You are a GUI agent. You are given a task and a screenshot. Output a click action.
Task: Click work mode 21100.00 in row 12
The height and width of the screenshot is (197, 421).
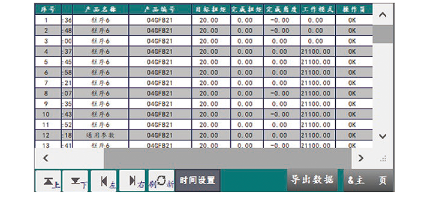coord(318,136)
